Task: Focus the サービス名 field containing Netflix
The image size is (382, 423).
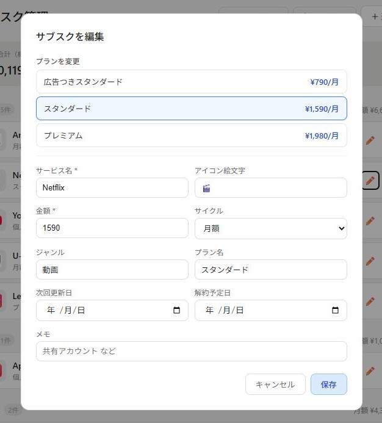Action: 112,188
